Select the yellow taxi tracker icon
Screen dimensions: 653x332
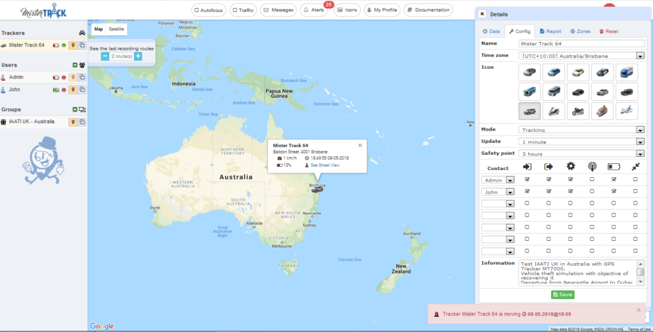pos(578,73)
